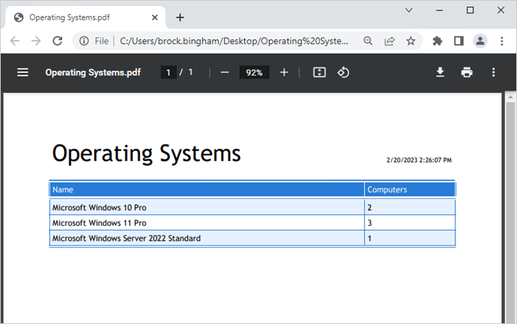The width and height of the screenshot is (517, 324).
Task: Click the scrollbar up arrow
Action: [x=510, y=97]
